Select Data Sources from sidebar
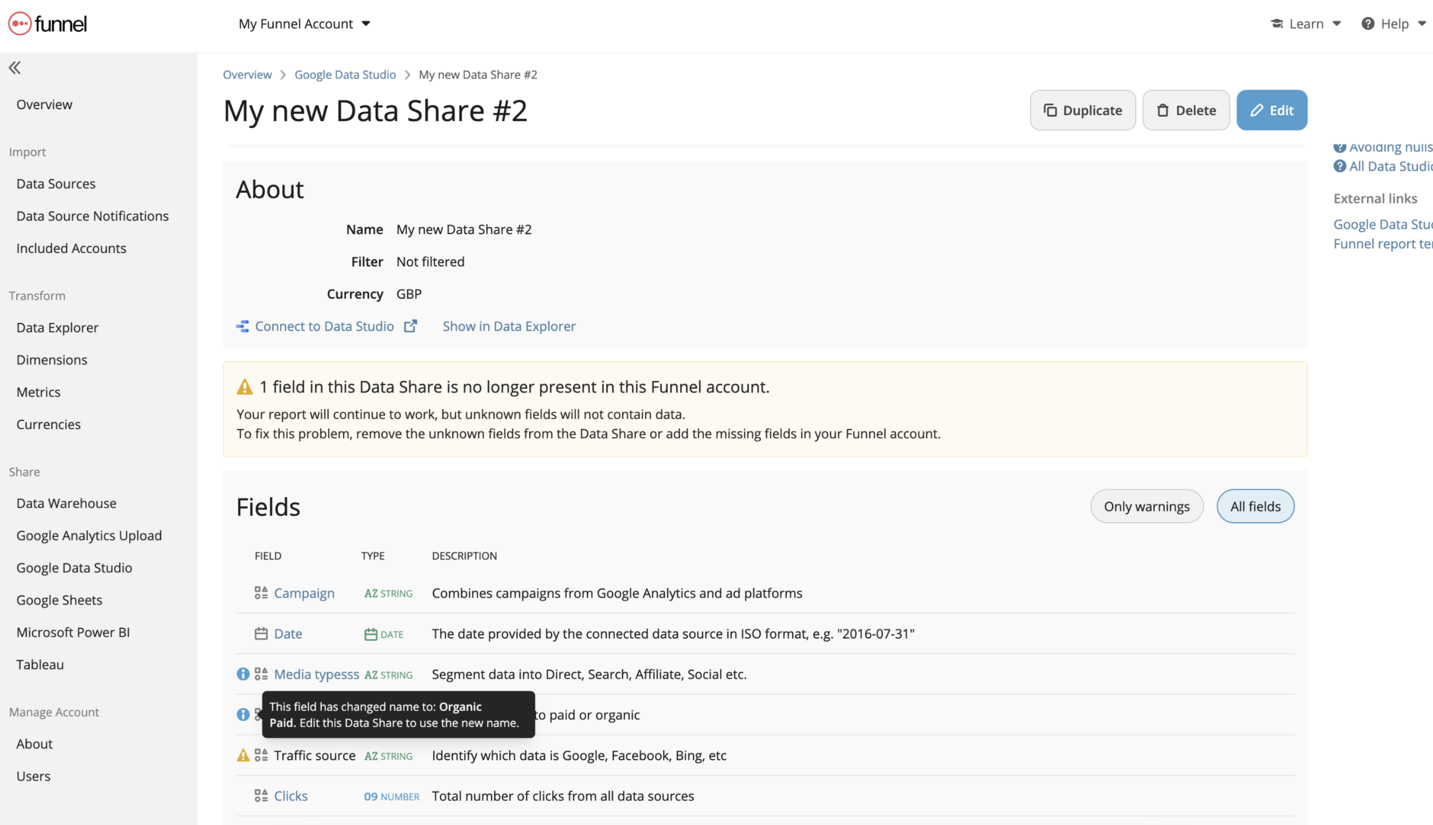The width and height of the screenshot is (1433, 825). click(x=55, y=183)
